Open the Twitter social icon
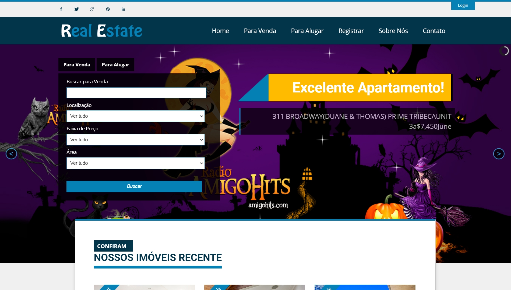The width and height of the screenshot is (511, 290). tap(77, 9)
